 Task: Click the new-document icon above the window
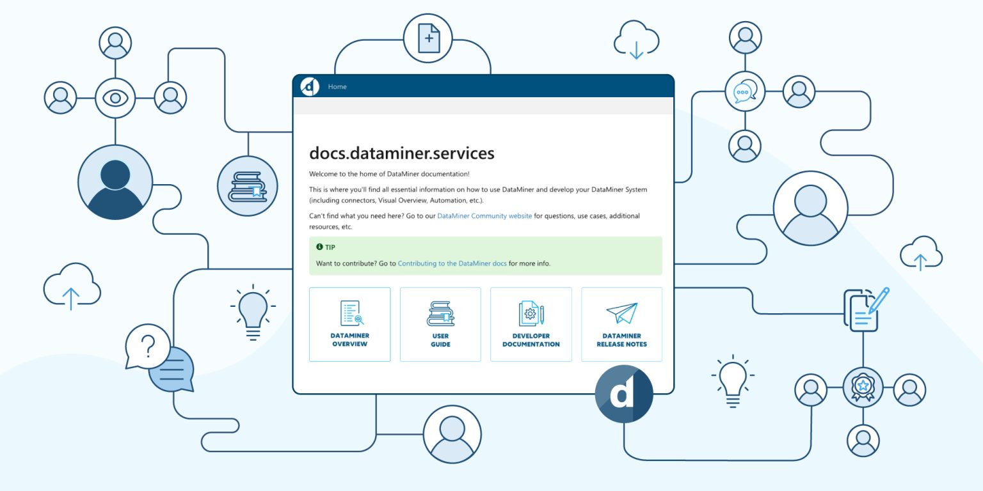428,38
